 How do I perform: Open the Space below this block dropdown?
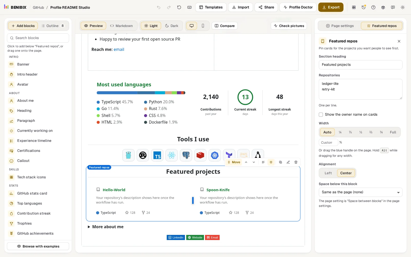[x=361, y=192]
